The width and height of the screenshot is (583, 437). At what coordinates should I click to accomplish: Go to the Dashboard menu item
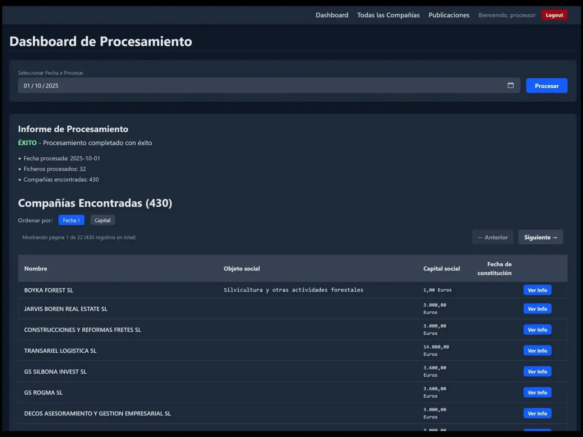pos(332,15)
